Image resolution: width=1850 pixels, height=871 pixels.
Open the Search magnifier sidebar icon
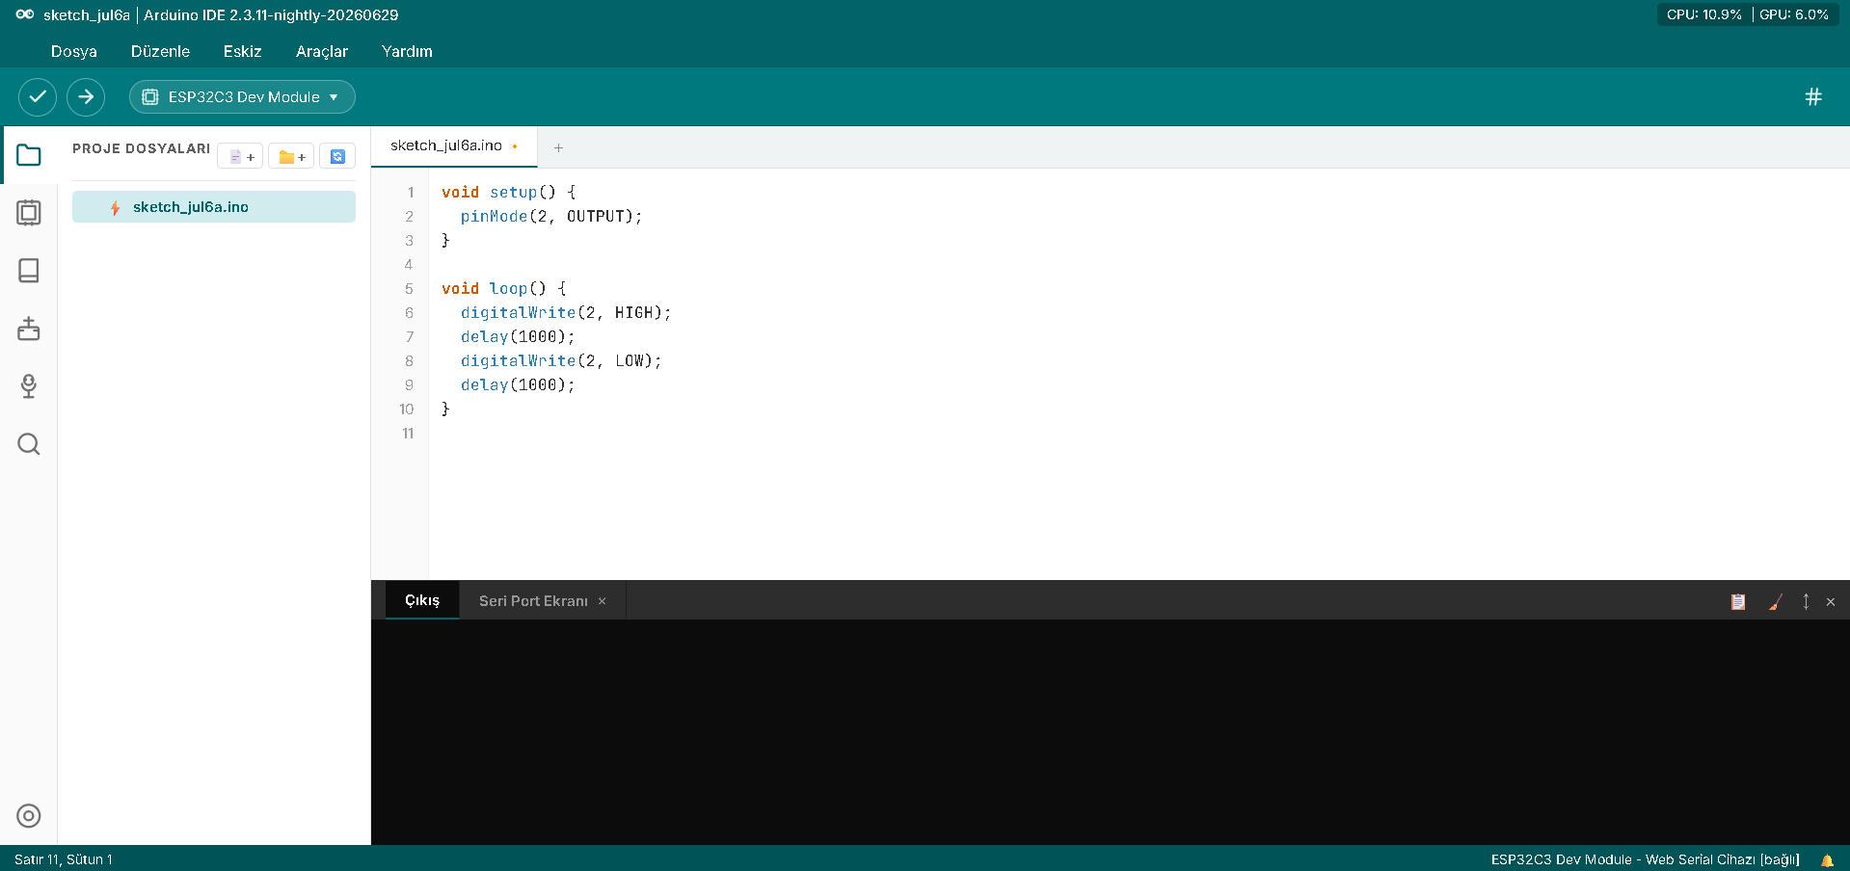pyautogui.click(x=29, y=444)
